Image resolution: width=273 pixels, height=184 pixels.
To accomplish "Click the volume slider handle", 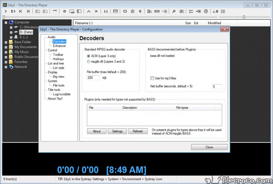I will coord(244,17).
